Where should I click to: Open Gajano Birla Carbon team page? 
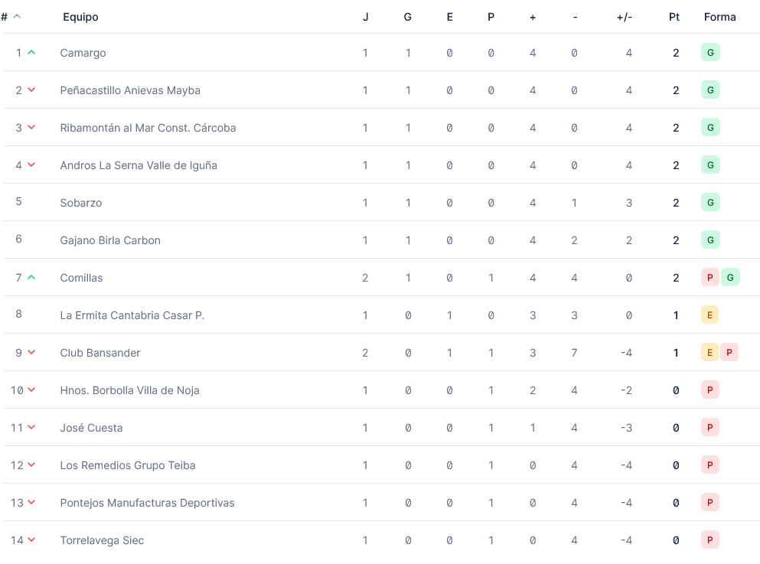point(110,240)
